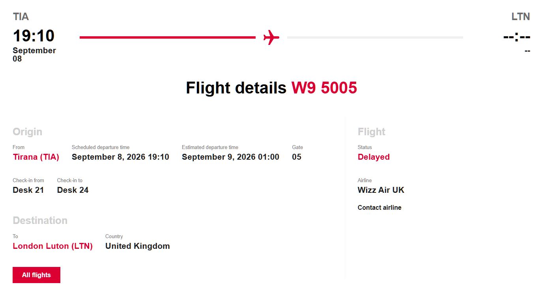This screenshot has height=304, width=542.
Task: Open the All flights button
Action: pos(36,275)
